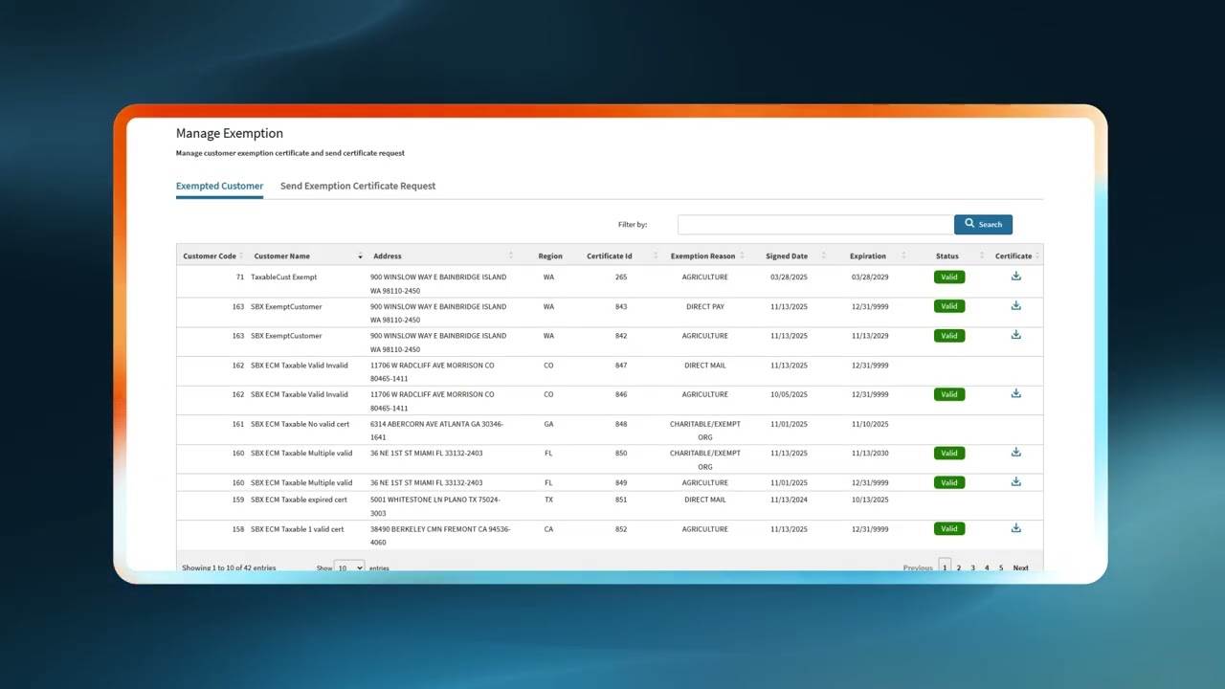The width and height of the screenshot is (1225, 689).
Task: Select SBX ECM Taxable No valid cert
Action: click(x=300, y=423)
